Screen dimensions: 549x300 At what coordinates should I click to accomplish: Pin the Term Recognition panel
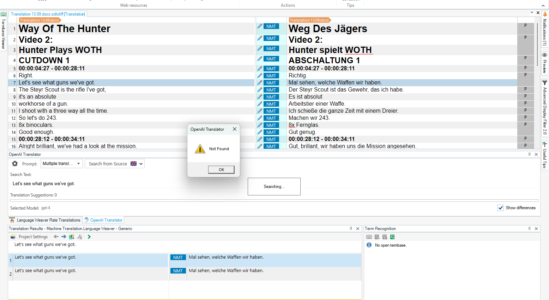529,229
